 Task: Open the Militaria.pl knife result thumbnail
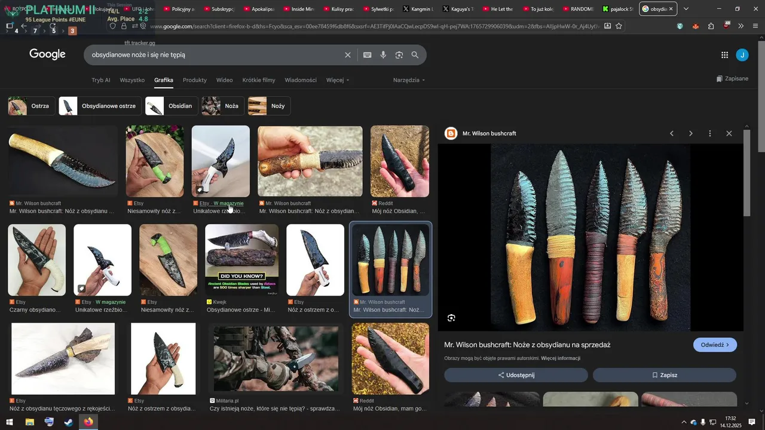click(276, 358)
